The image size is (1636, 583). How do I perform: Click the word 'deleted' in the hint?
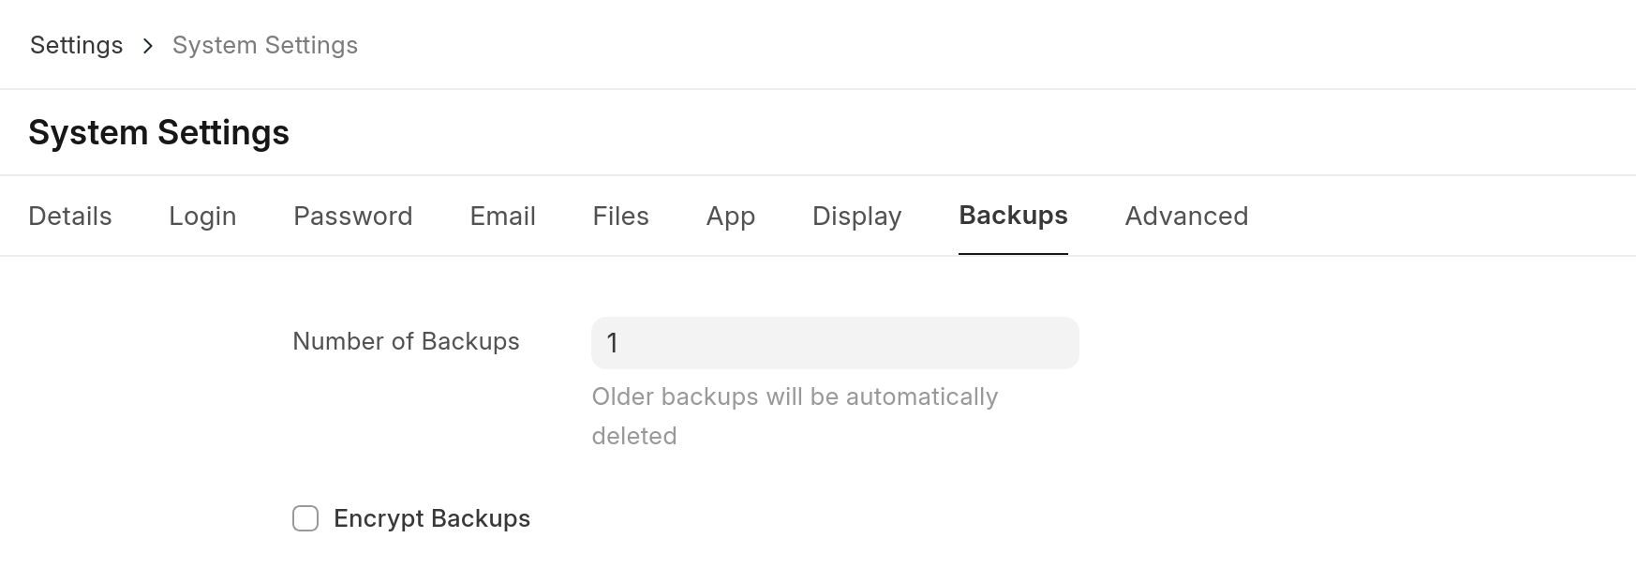point(634,436)
